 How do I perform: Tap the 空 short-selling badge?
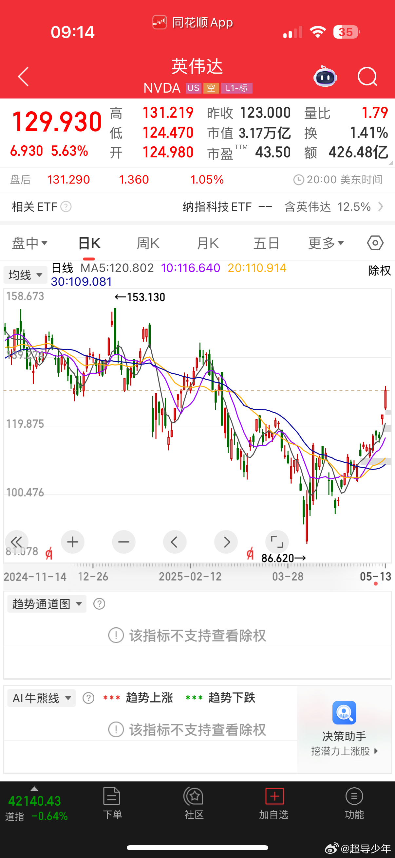[211, 88]
